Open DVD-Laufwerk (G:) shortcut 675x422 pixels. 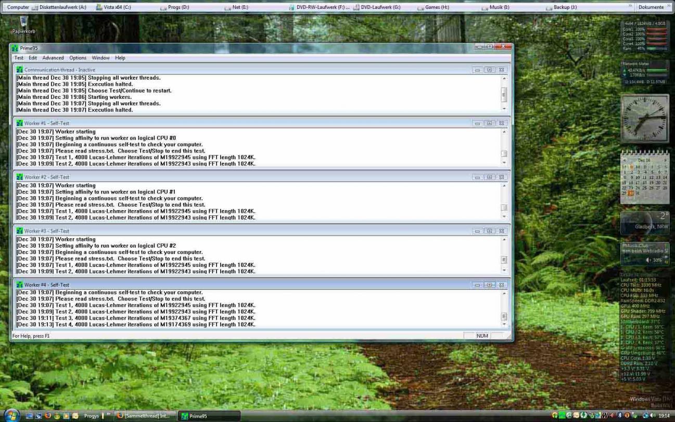point(377,7)
